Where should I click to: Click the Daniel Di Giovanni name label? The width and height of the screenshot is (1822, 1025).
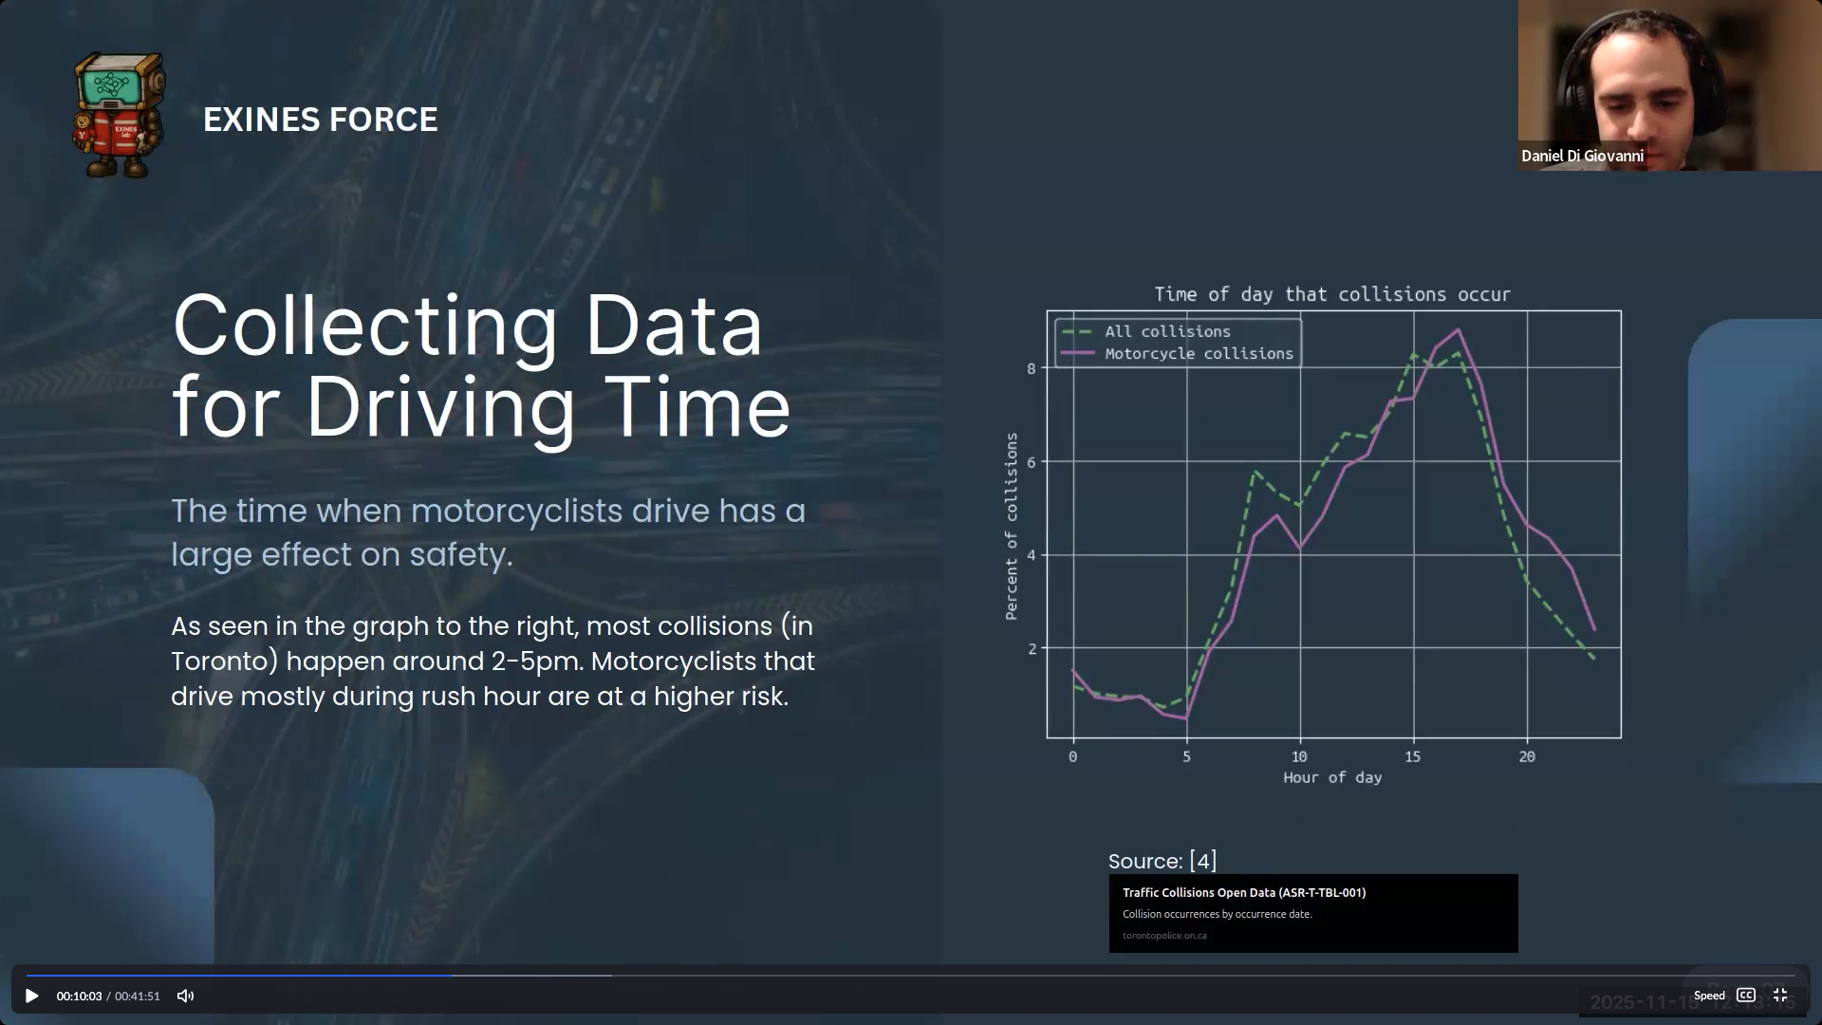(1582, 156)
